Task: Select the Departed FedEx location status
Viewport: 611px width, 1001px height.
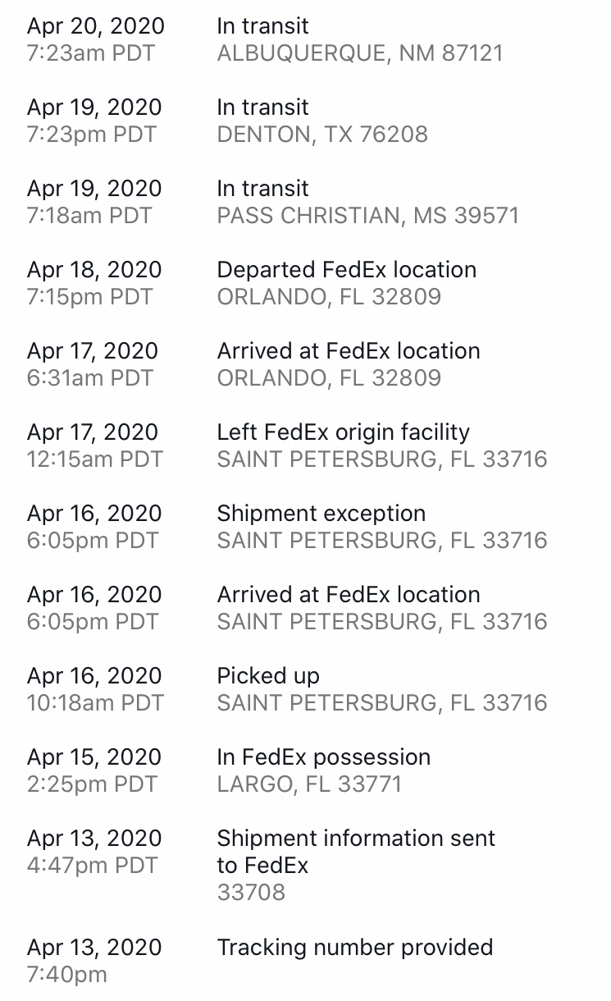Action: coord(346,269)
